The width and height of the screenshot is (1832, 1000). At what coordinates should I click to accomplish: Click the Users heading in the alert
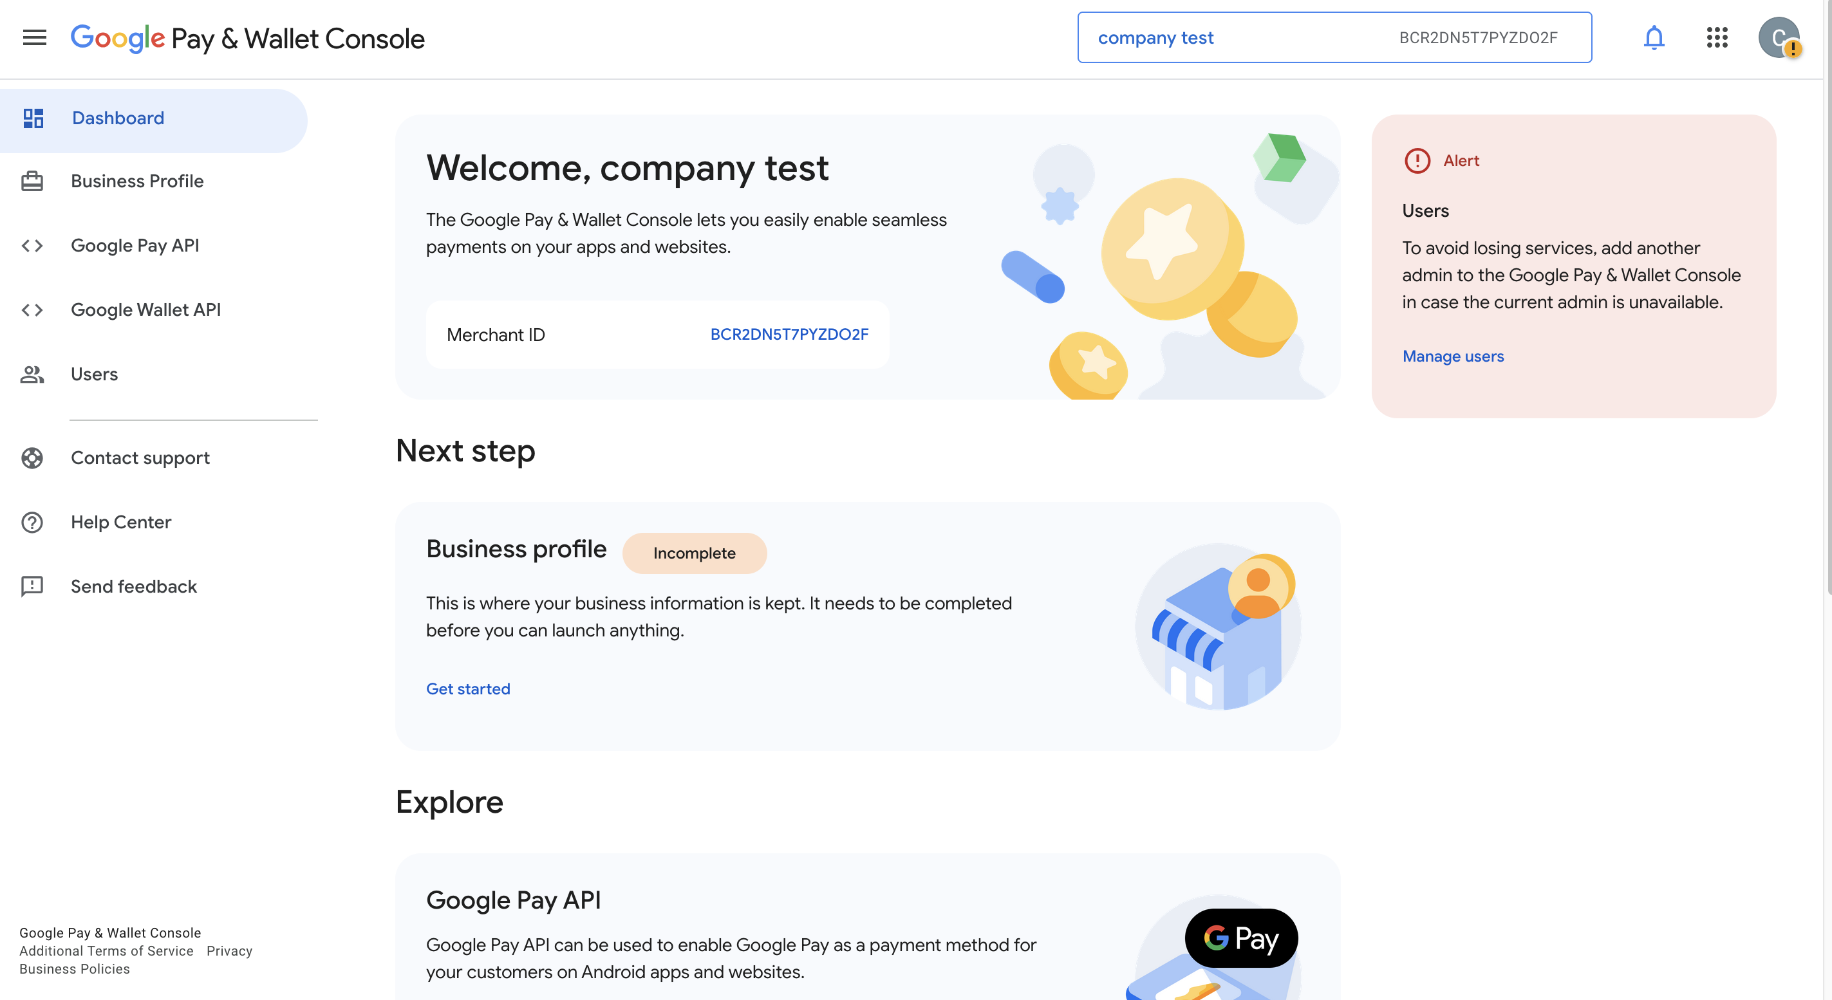point(1425,211)
